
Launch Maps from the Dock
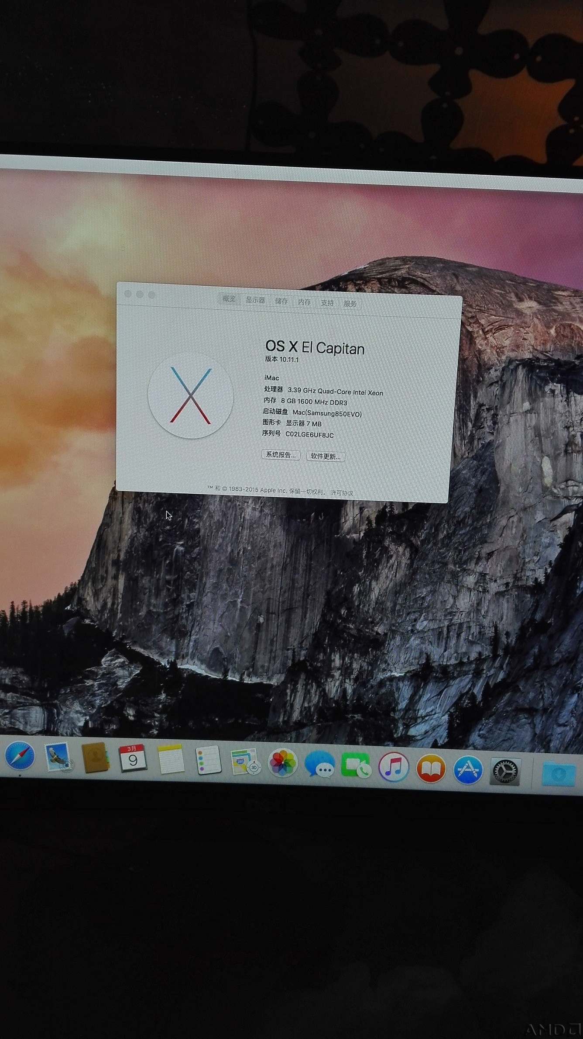point(245,762)
